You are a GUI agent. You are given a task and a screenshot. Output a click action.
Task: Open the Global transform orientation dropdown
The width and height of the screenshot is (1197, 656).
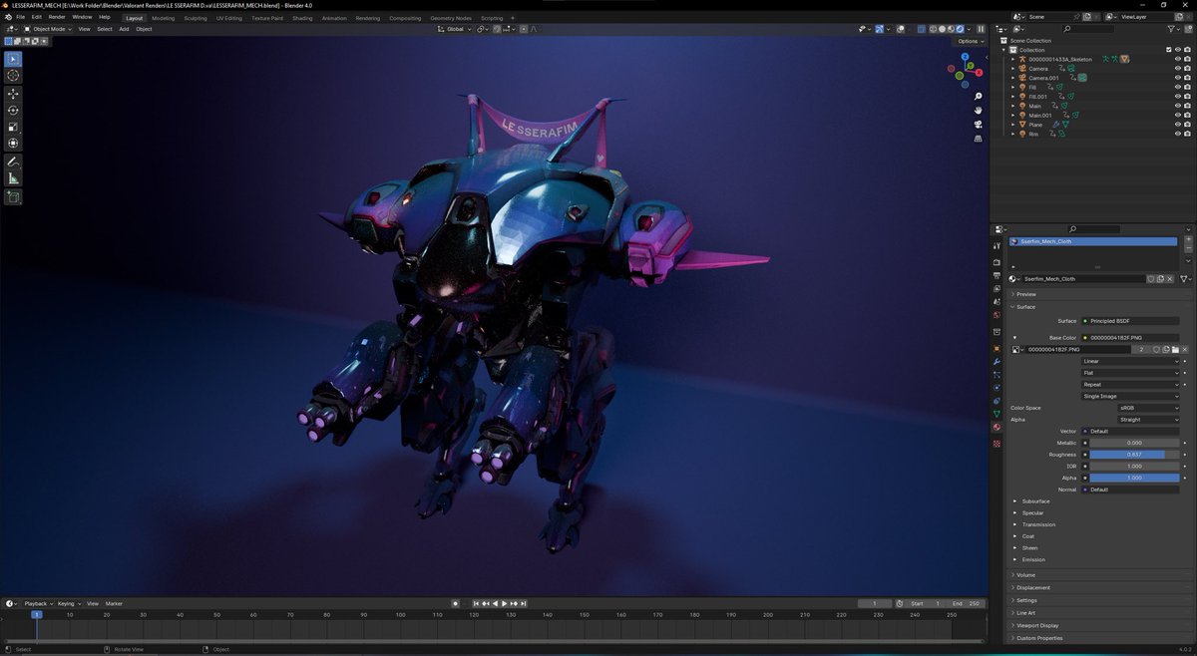pos(456,29)
